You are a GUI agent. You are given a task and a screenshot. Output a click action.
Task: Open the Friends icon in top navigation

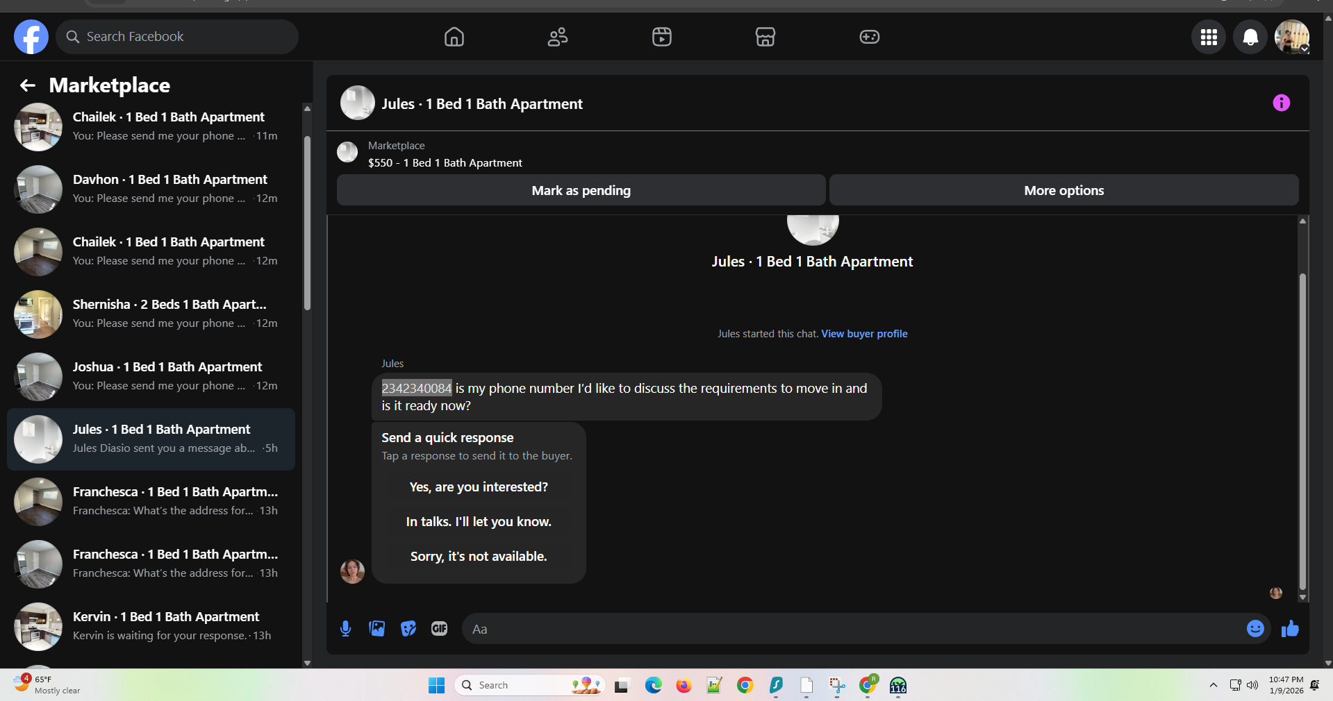click(558, 37)
